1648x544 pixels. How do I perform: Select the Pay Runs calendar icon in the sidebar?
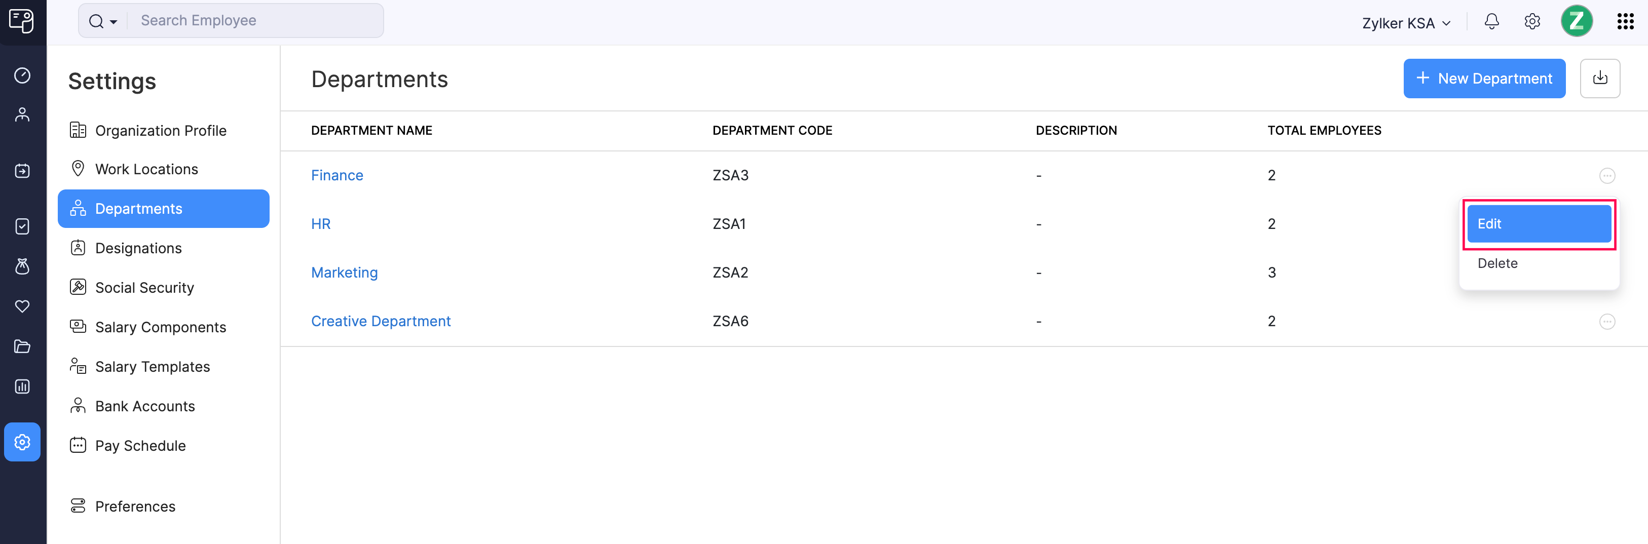pos(22,170)
